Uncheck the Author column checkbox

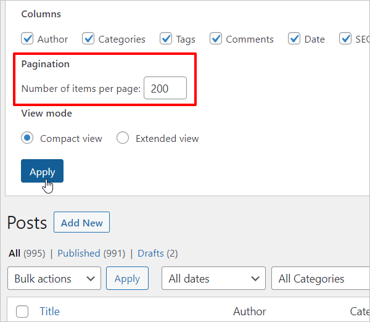coord(27,39)
